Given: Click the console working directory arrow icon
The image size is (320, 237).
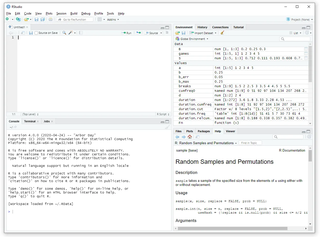Looking at the screenshot, I should point(15,127).
